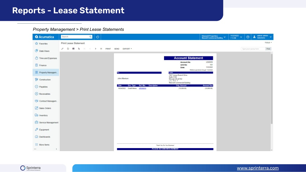Click the edit report parameters pencil icon
This screenshot has width=306, height=172.
tap(62, 49)
